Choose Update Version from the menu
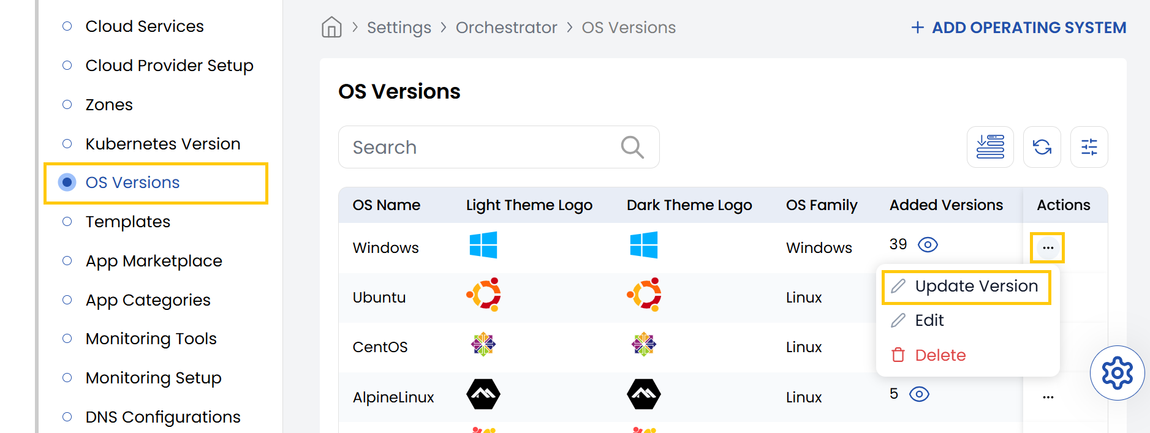Image resolution: width=1150 pixels, height=433 pixels. pyautogui.click(x=967, y=287)
